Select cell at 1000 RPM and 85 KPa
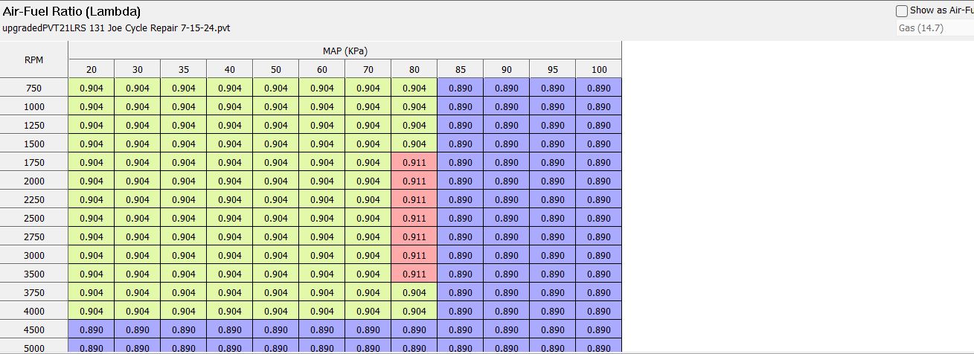Screen dimensions: 974x354 click(460, 106)
